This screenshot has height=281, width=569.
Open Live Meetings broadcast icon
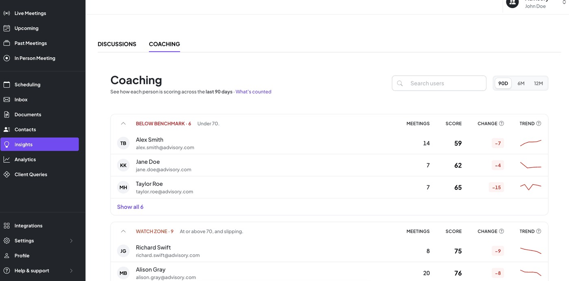pos(7,13)
